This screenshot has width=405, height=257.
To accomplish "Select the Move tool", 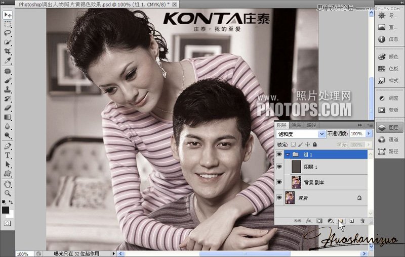I will [x=8, y=15].
